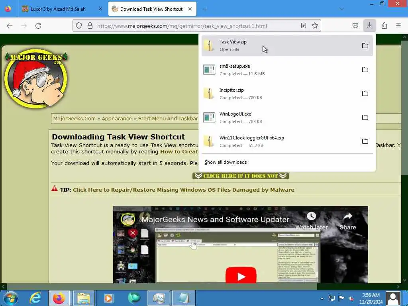This screenshot has height=306, width=408.
Task: Click Here If It Does Not button
Action: tap(241, 176)
